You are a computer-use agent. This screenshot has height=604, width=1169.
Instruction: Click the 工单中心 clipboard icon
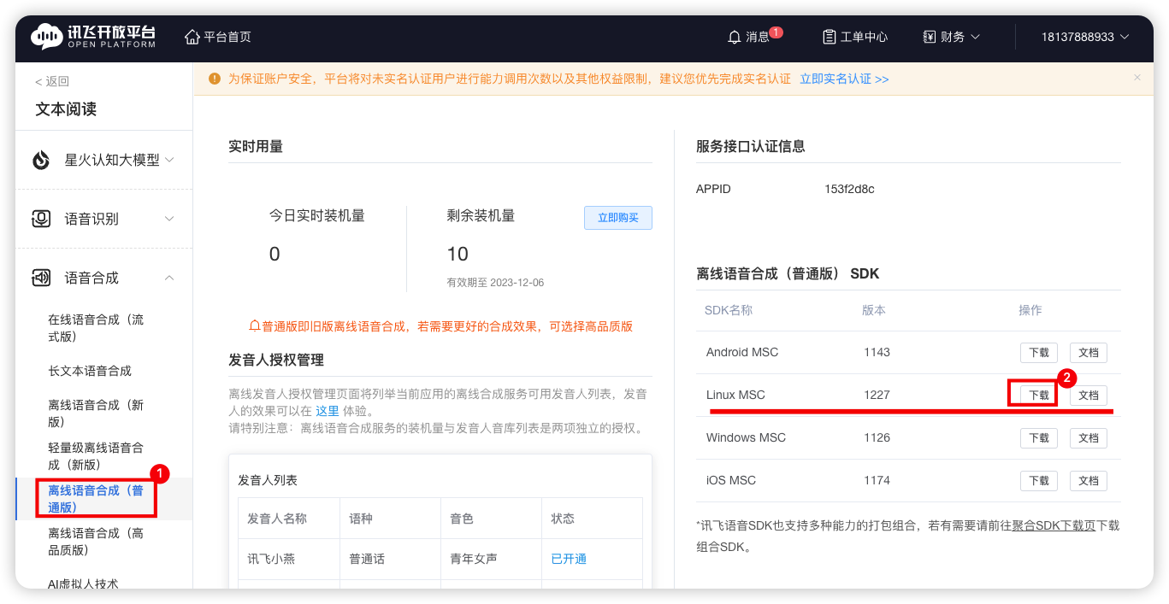tap(829, 37)
